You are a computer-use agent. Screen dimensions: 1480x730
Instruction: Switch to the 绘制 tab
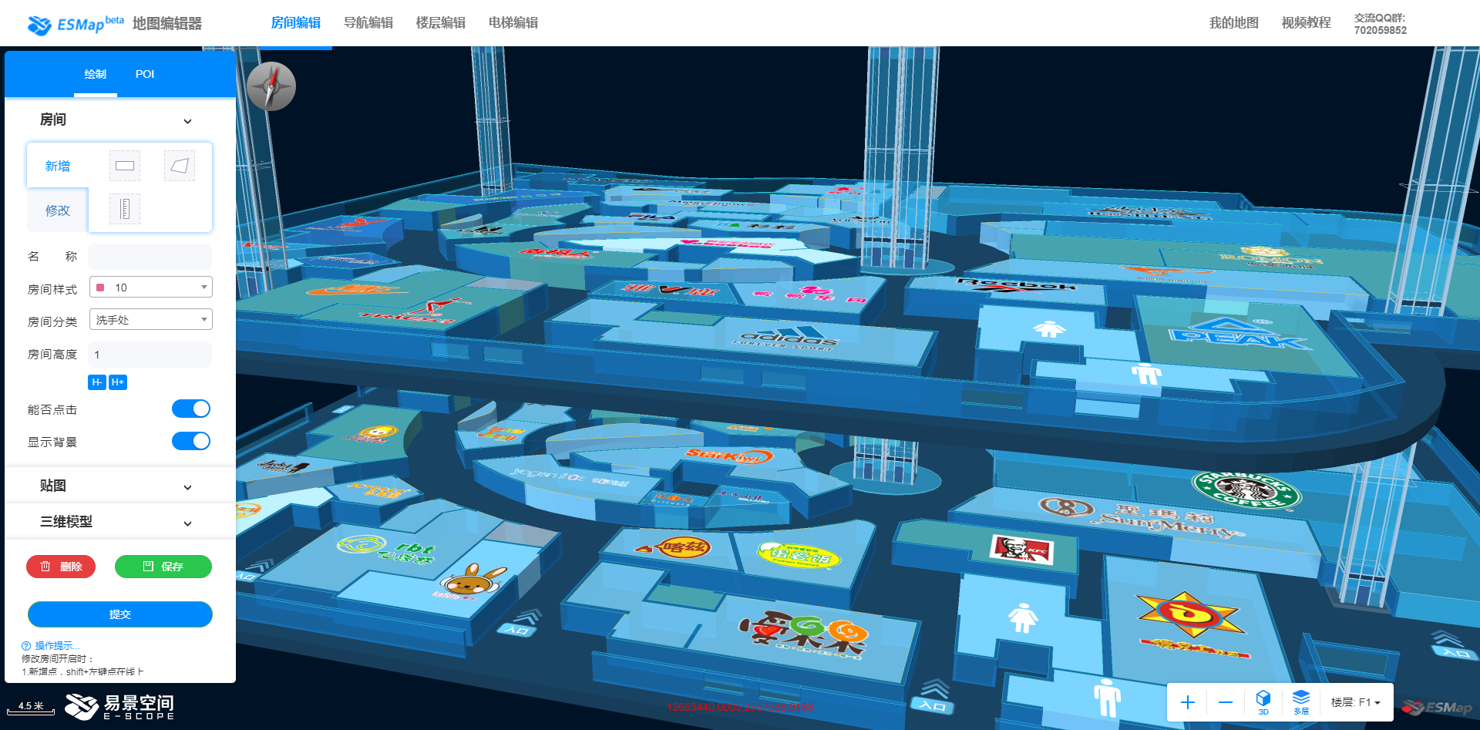point(96,74)
